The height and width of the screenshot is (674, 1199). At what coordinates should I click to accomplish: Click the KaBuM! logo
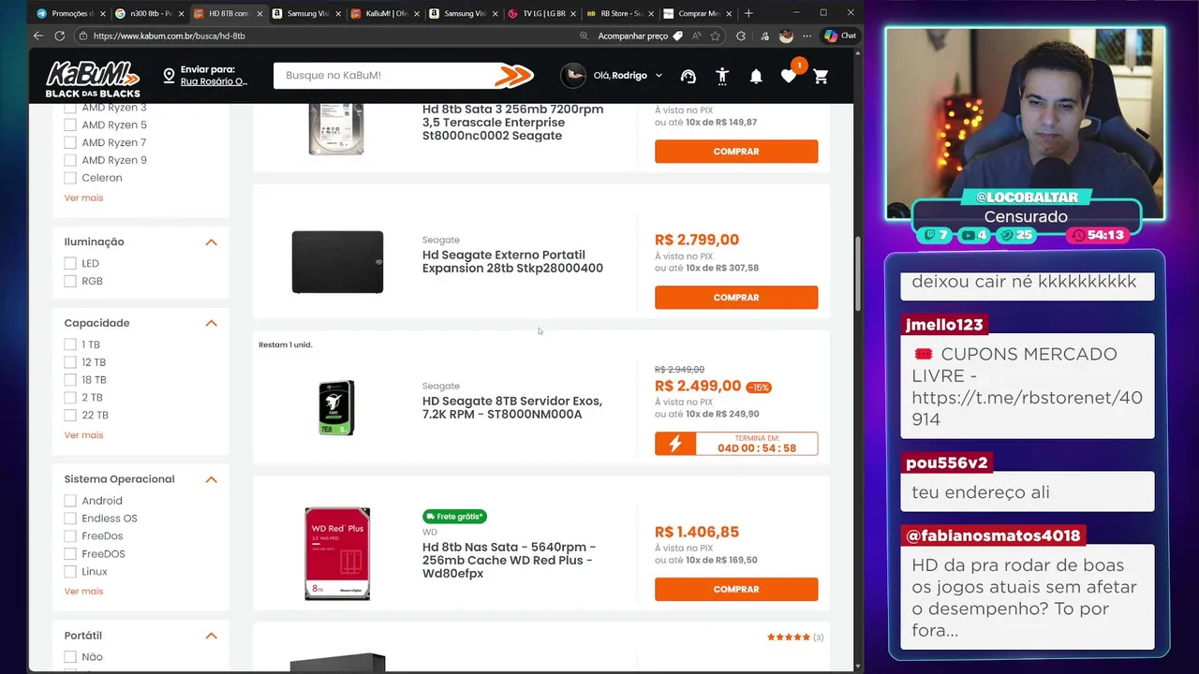(93, 77)
